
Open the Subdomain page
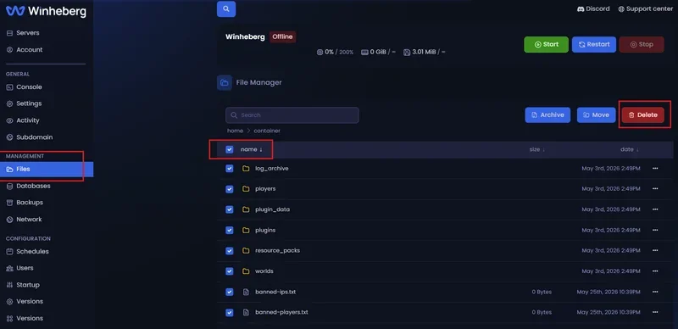[x=30, y=137]
